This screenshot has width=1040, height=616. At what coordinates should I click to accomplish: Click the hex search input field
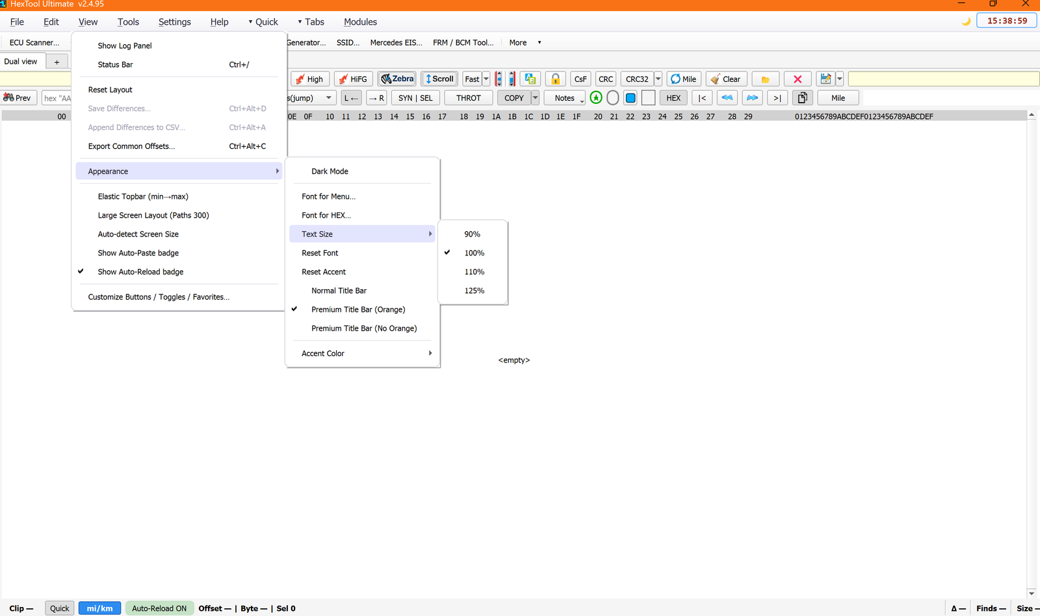coord(57,98)
